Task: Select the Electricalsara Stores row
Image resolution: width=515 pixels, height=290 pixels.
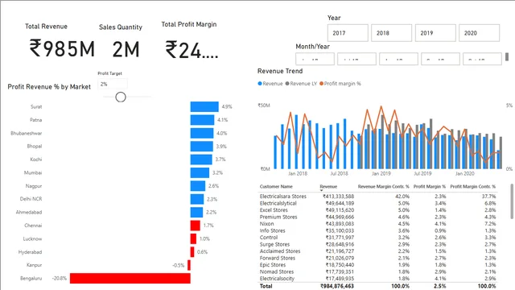Action: pyautogui.click(x=377, y=197)
